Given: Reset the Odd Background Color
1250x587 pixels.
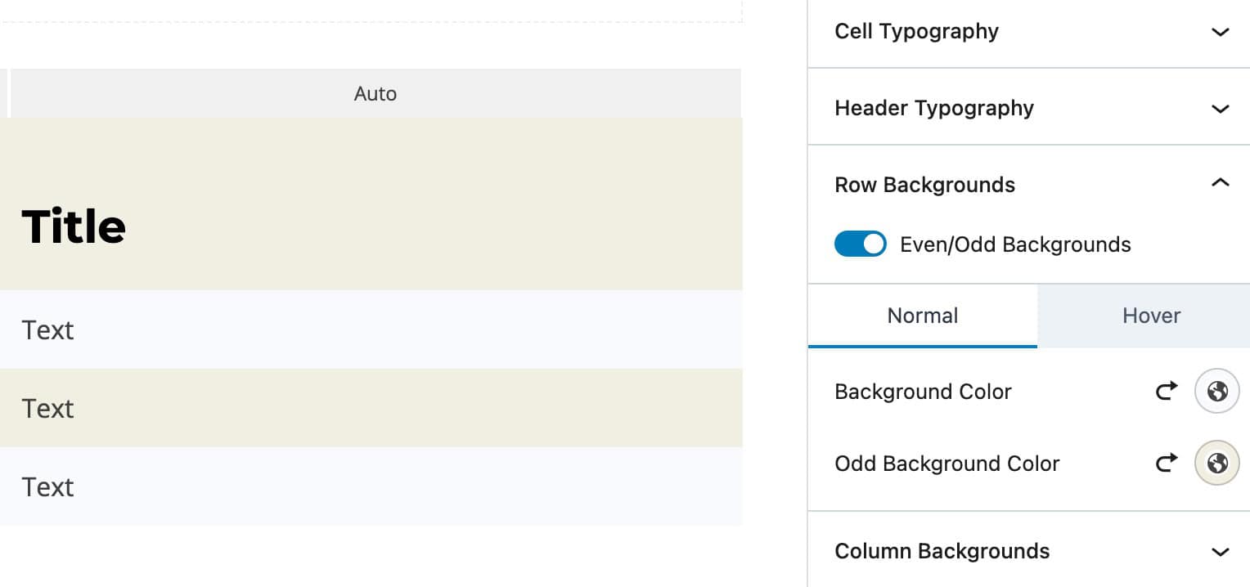Looking at the screenshot, I should pos(1166,463).
